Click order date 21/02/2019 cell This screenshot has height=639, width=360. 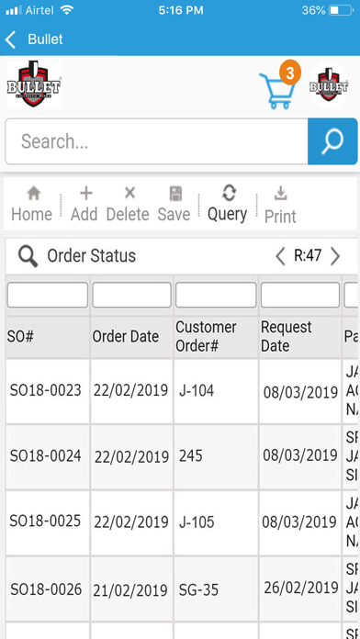(x=130, y=590)
